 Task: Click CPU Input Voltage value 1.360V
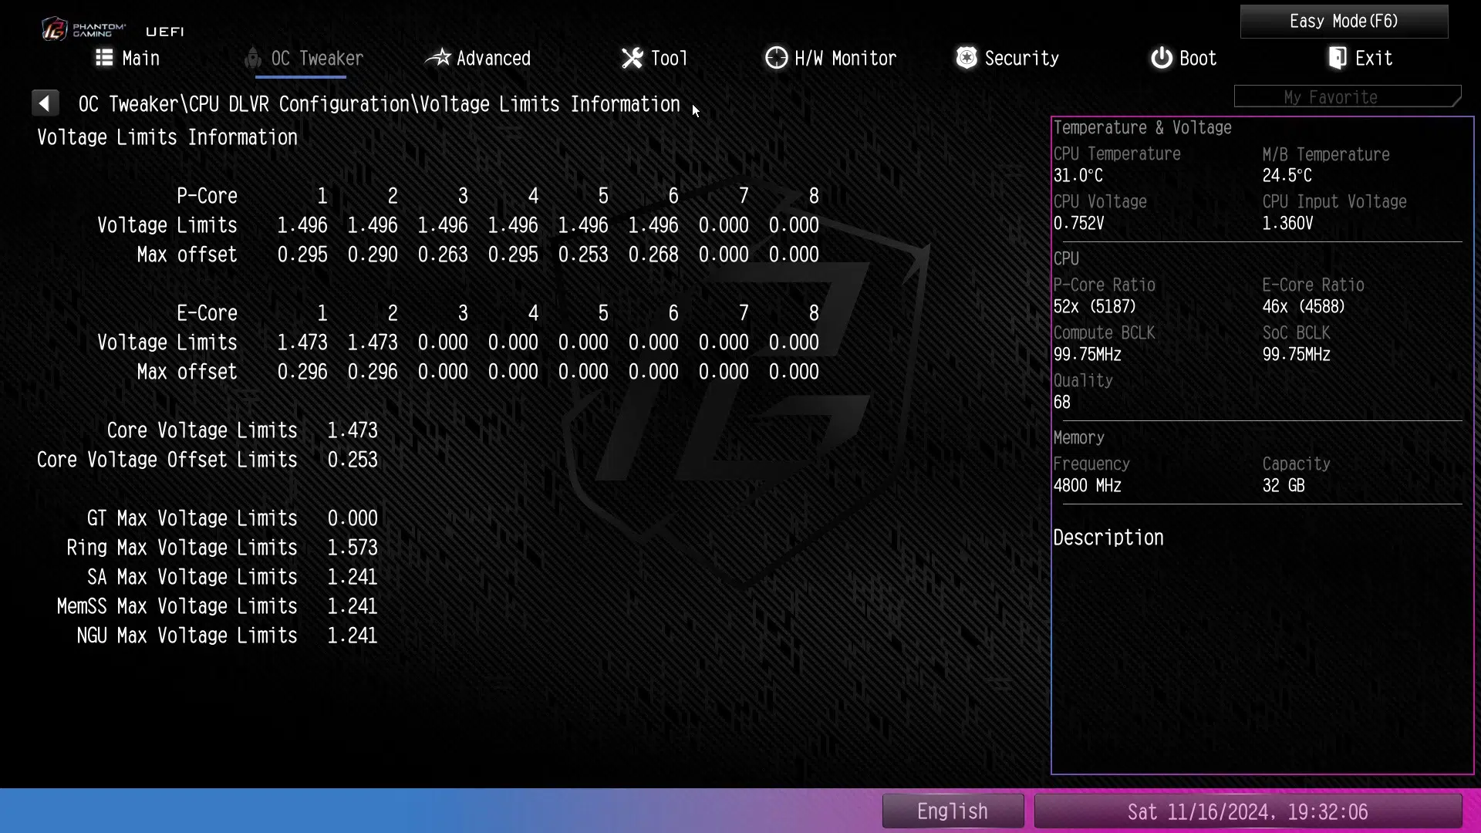pos(1287,224)
